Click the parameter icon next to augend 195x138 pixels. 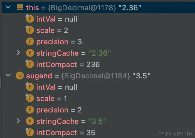(x=20, y=76)
